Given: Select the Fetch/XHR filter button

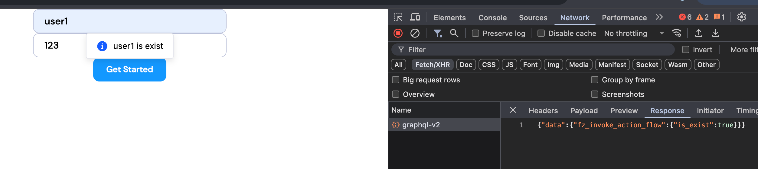Looking at the screenshot, I should 432,65.
